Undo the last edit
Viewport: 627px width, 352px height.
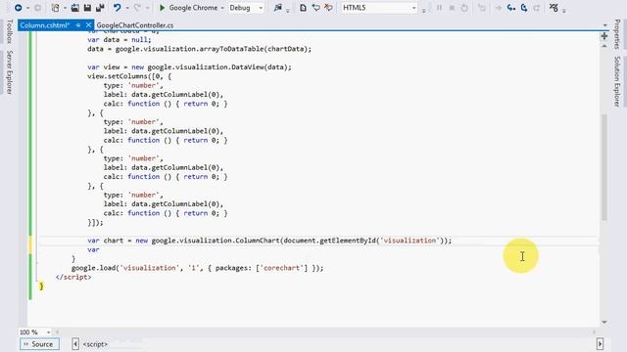point(118,8)
